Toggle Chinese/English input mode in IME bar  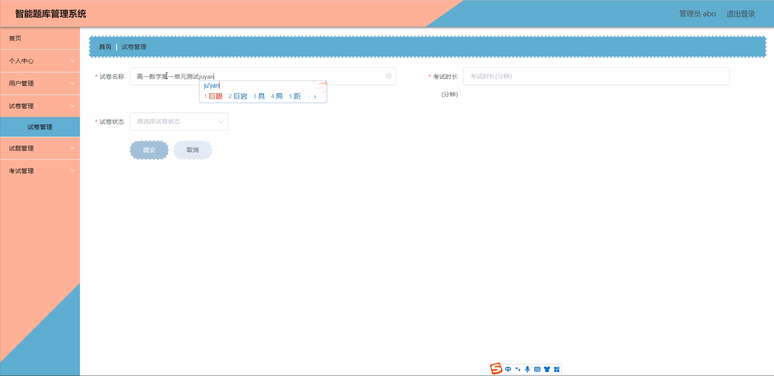508,369
